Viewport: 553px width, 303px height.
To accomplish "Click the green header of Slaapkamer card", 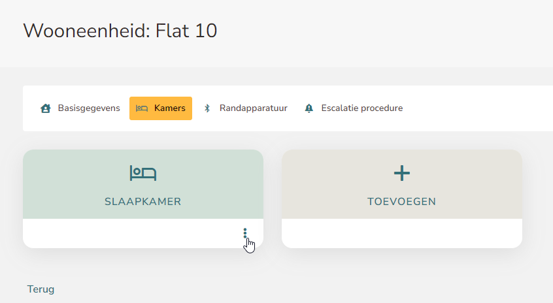I will [x=143, y=184].
